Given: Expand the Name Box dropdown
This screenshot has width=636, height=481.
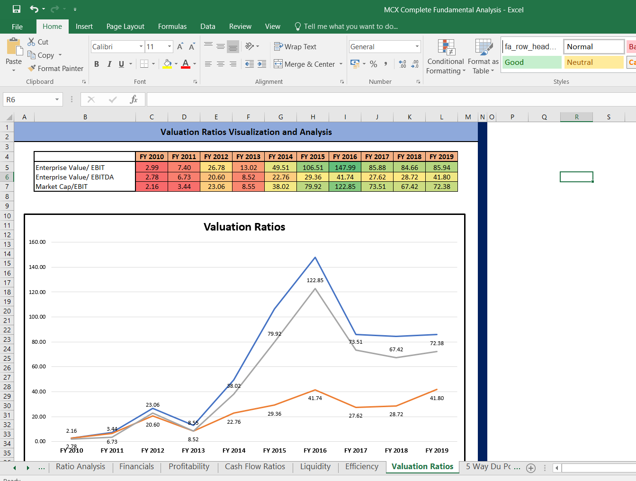Looking at the screenshot, I should pyautogui.click(x=57, y=99).
